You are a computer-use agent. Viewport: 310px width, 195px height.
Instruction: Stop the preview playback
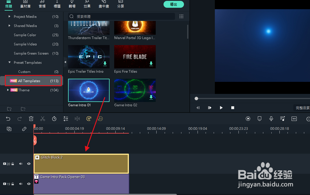tap(233, 108)
